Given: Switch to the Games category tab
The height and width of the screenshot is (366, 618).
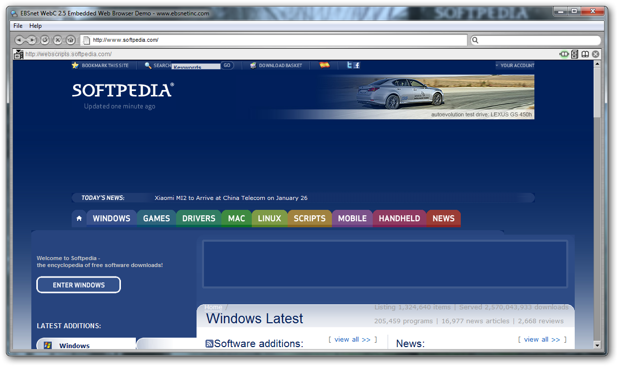Looking at the screenshot, I should 156,218.
